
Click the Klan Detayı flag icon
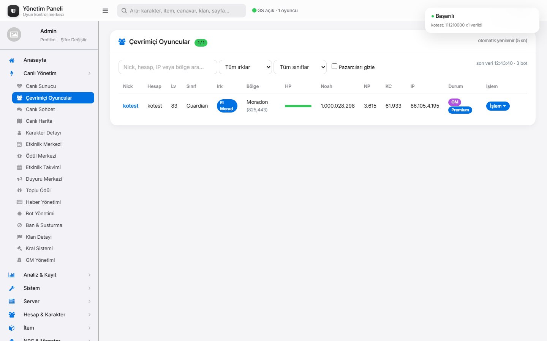click(19, 237)
